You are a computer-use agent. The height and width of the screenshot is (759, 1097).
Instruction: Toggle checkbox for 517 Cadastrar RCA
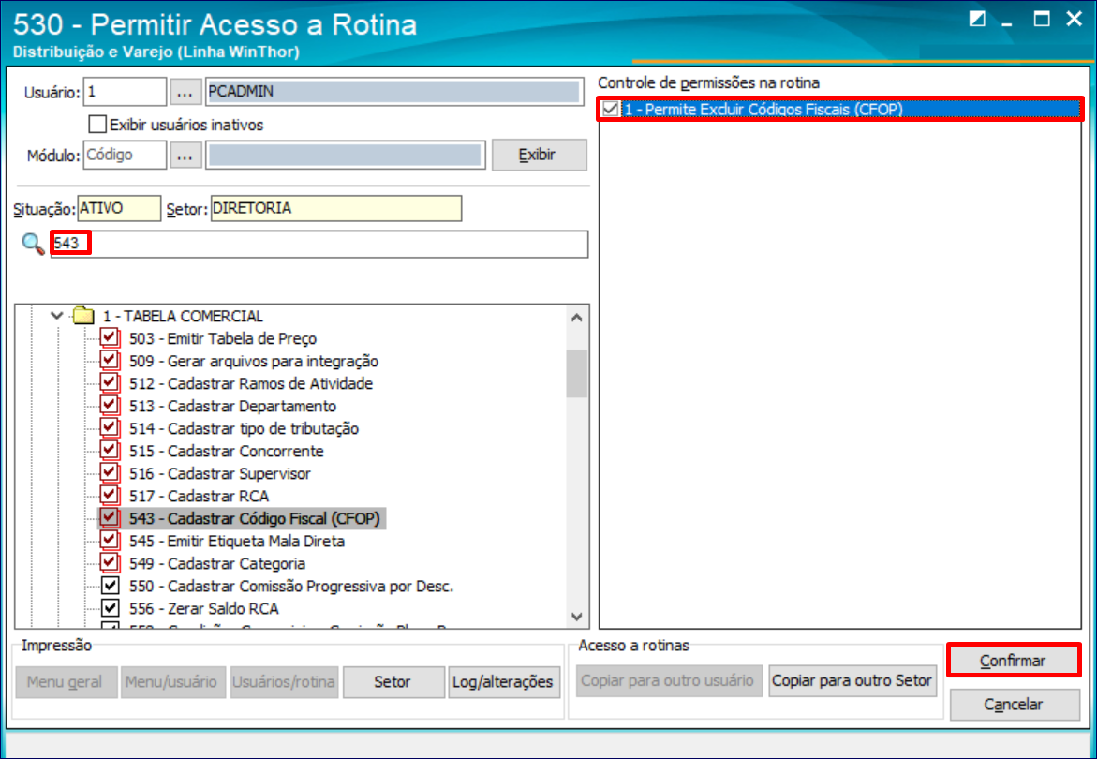(x=110, y=496)
